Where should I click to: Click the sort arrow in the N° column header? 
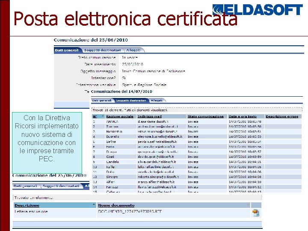(x=103, y=116)
